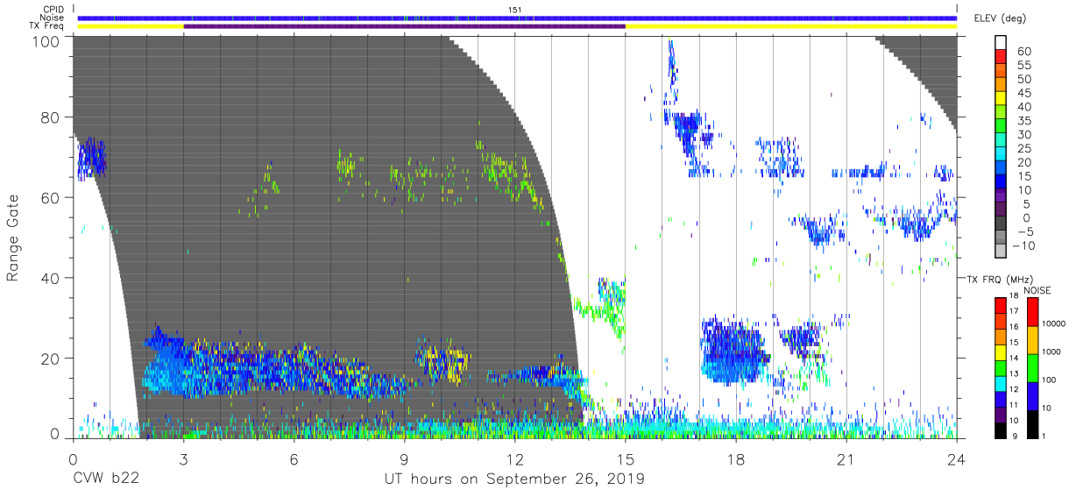
Task: Click the y-axis tick label 20
Action: point(51,359)
